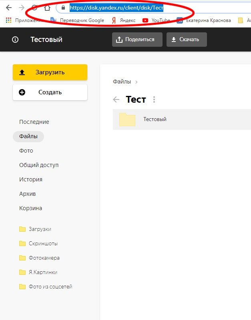
Task: Open the Фото section
Action: 26,151
